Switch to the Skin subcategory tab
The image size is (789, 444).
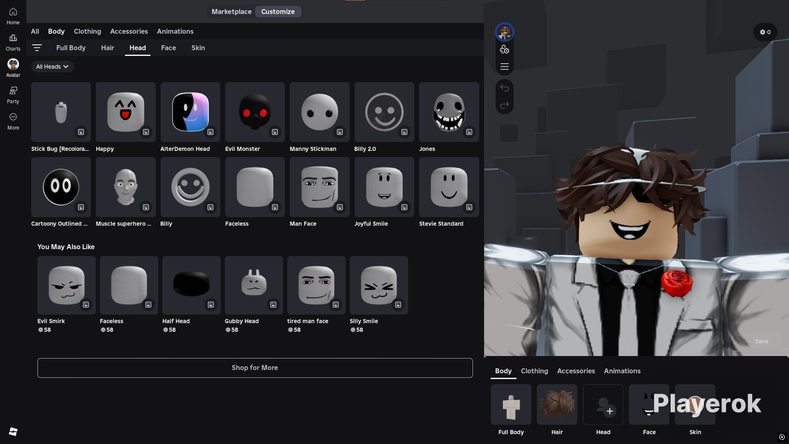198,48
